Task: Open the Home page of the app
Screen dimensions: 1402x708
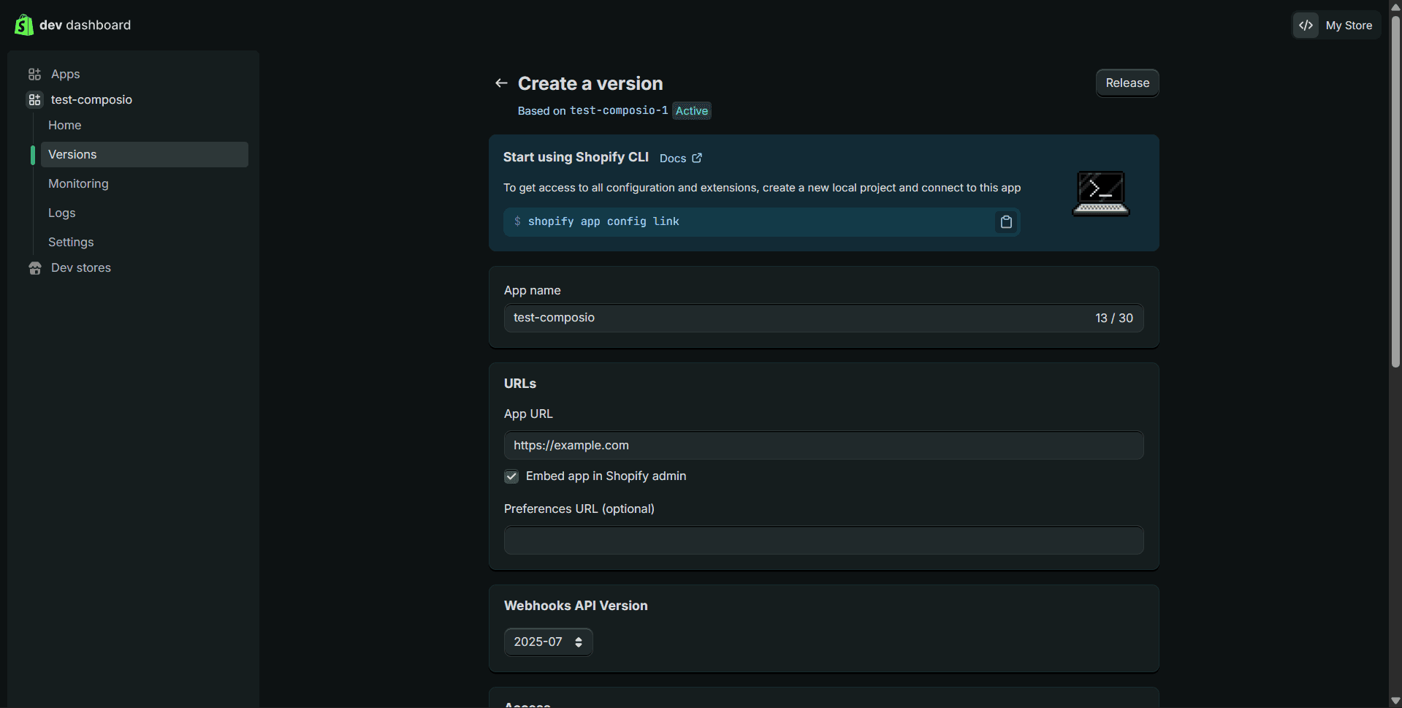Action: [64, 125]
